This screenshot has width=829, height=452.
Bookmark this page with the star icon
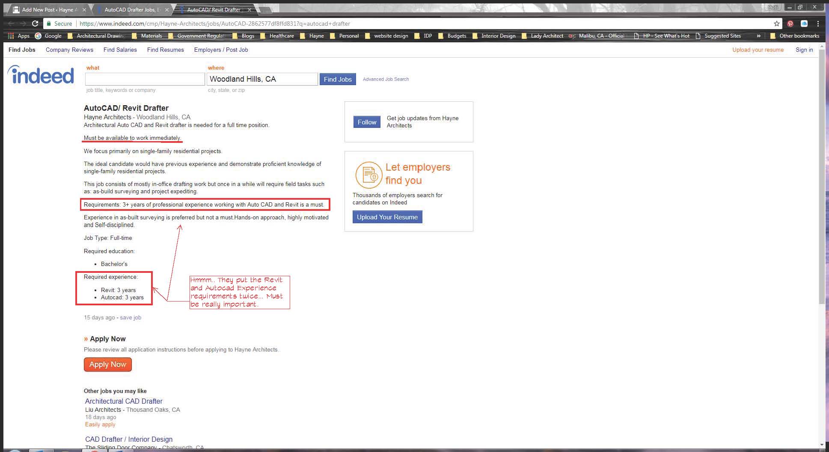coord(776,24)
